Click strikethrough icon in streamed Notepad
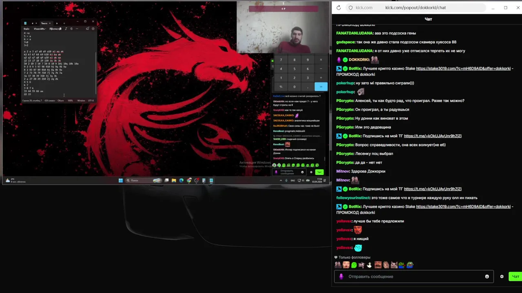 point(71,29)
